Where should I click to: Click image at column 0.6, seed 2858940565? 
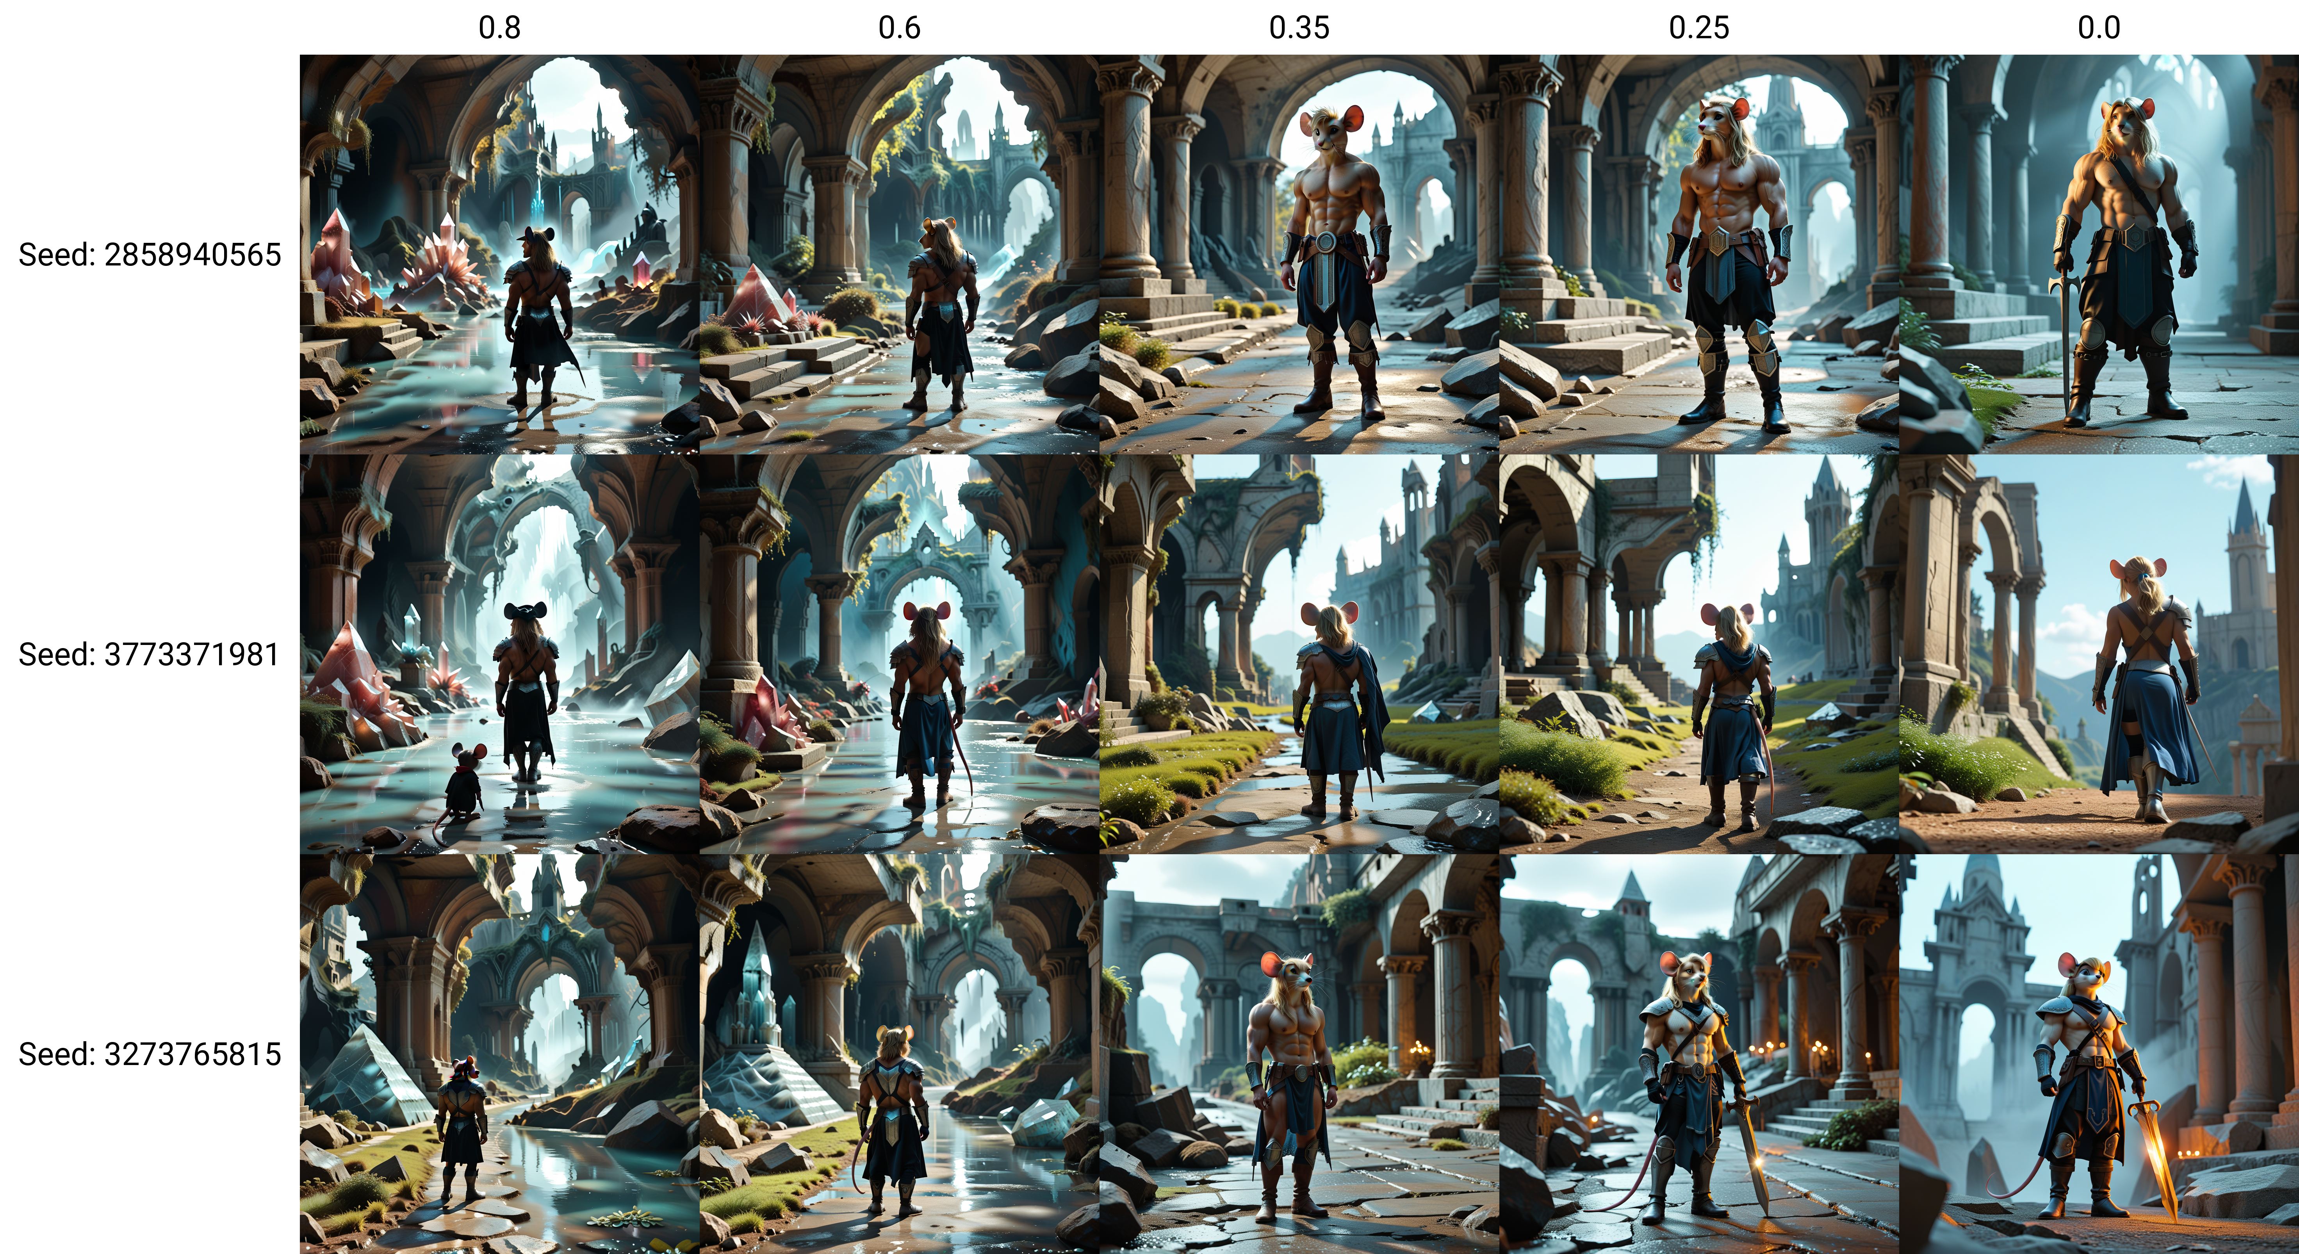click(x=900, y=255)
